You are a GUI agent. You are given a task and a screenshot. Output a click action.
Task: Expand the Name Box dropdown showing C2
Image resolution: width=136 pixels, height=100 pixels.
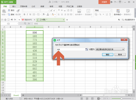pos(17,24)
